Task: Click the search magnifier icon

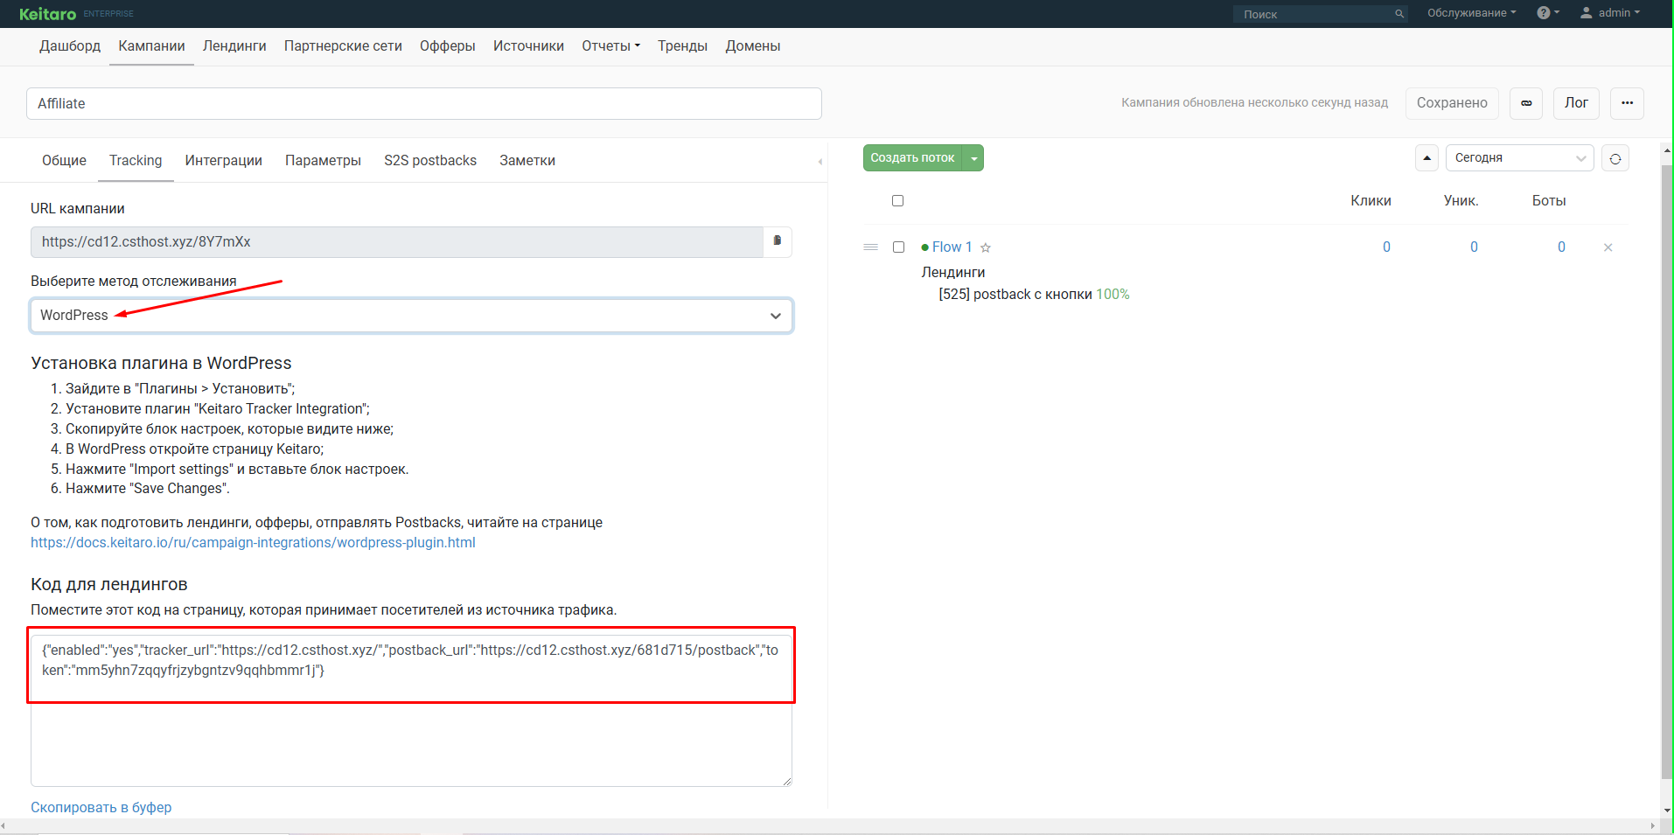Action: (1399, 14)
